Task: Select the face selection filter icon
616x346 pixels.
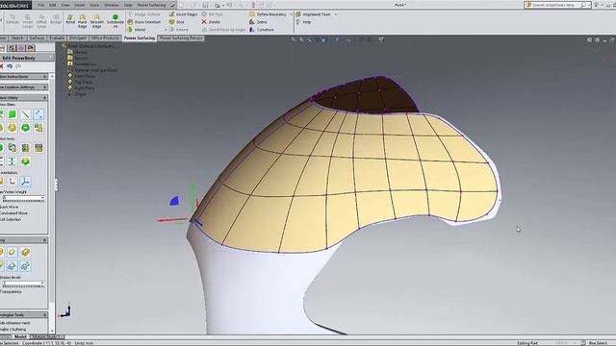Action: (13, 114)
